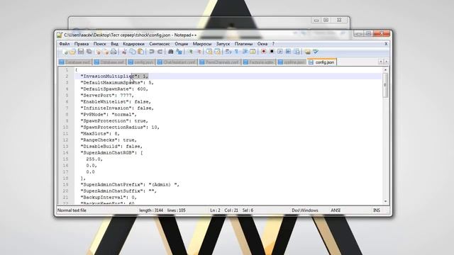The image size is (454, 255).
Task: Open the Файл menu
Action: [x=65, y=44]
